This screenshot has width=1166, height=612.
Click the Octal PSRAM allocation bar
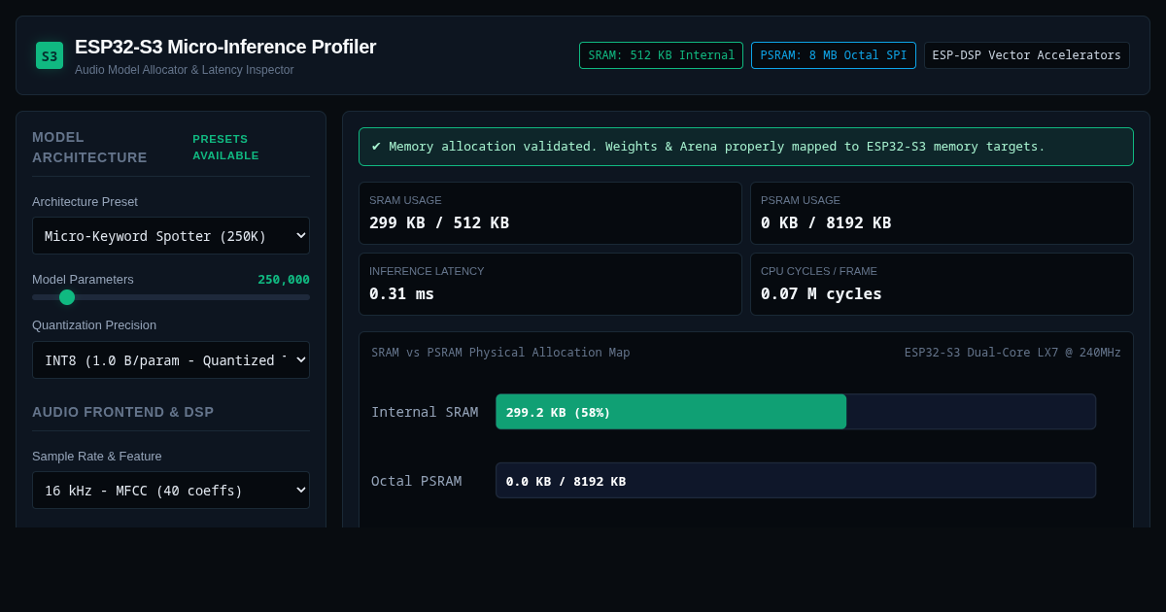tap(796, 481)
